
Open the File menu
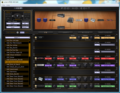click(x=3, y=5)
